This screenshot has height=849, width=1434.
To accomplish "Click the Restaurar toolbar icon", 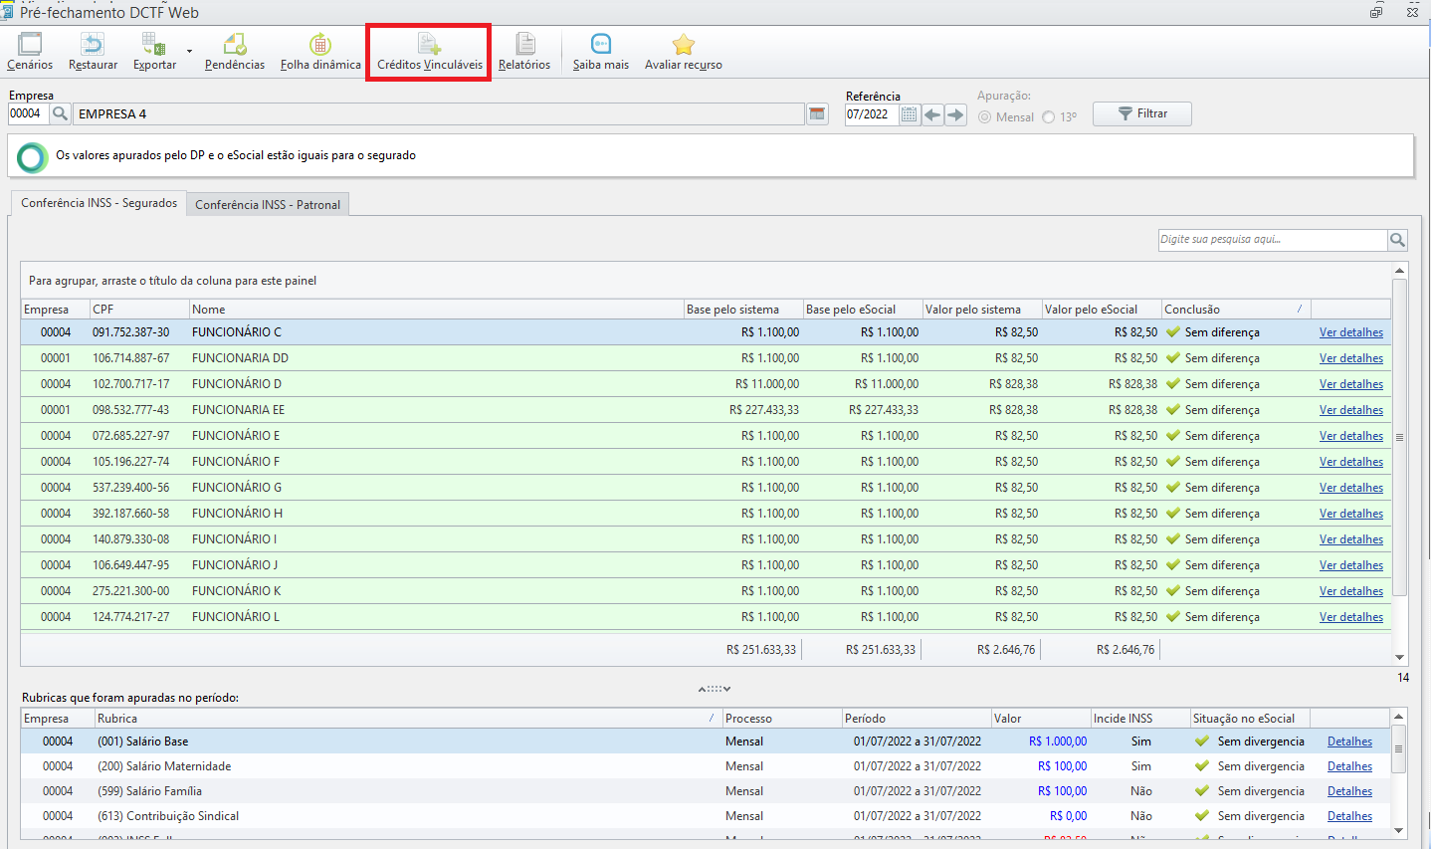I will (93, 51).
